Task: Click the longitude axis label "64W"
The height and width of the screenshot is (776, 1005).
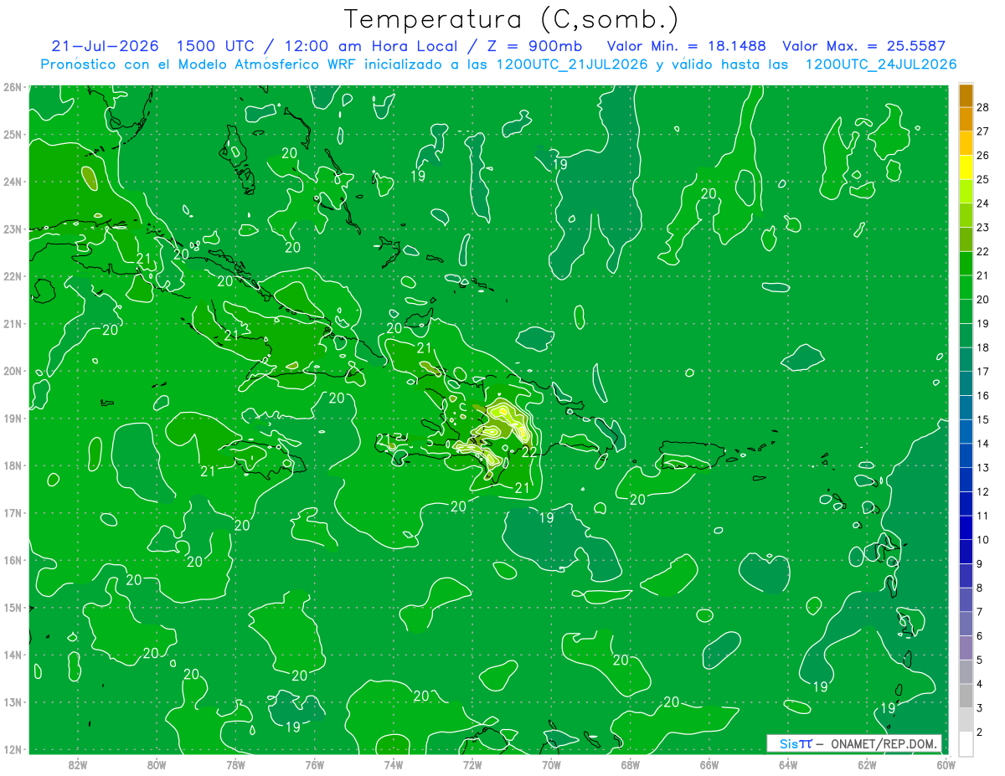Action: pyautogui.click(x=788, y=763)
